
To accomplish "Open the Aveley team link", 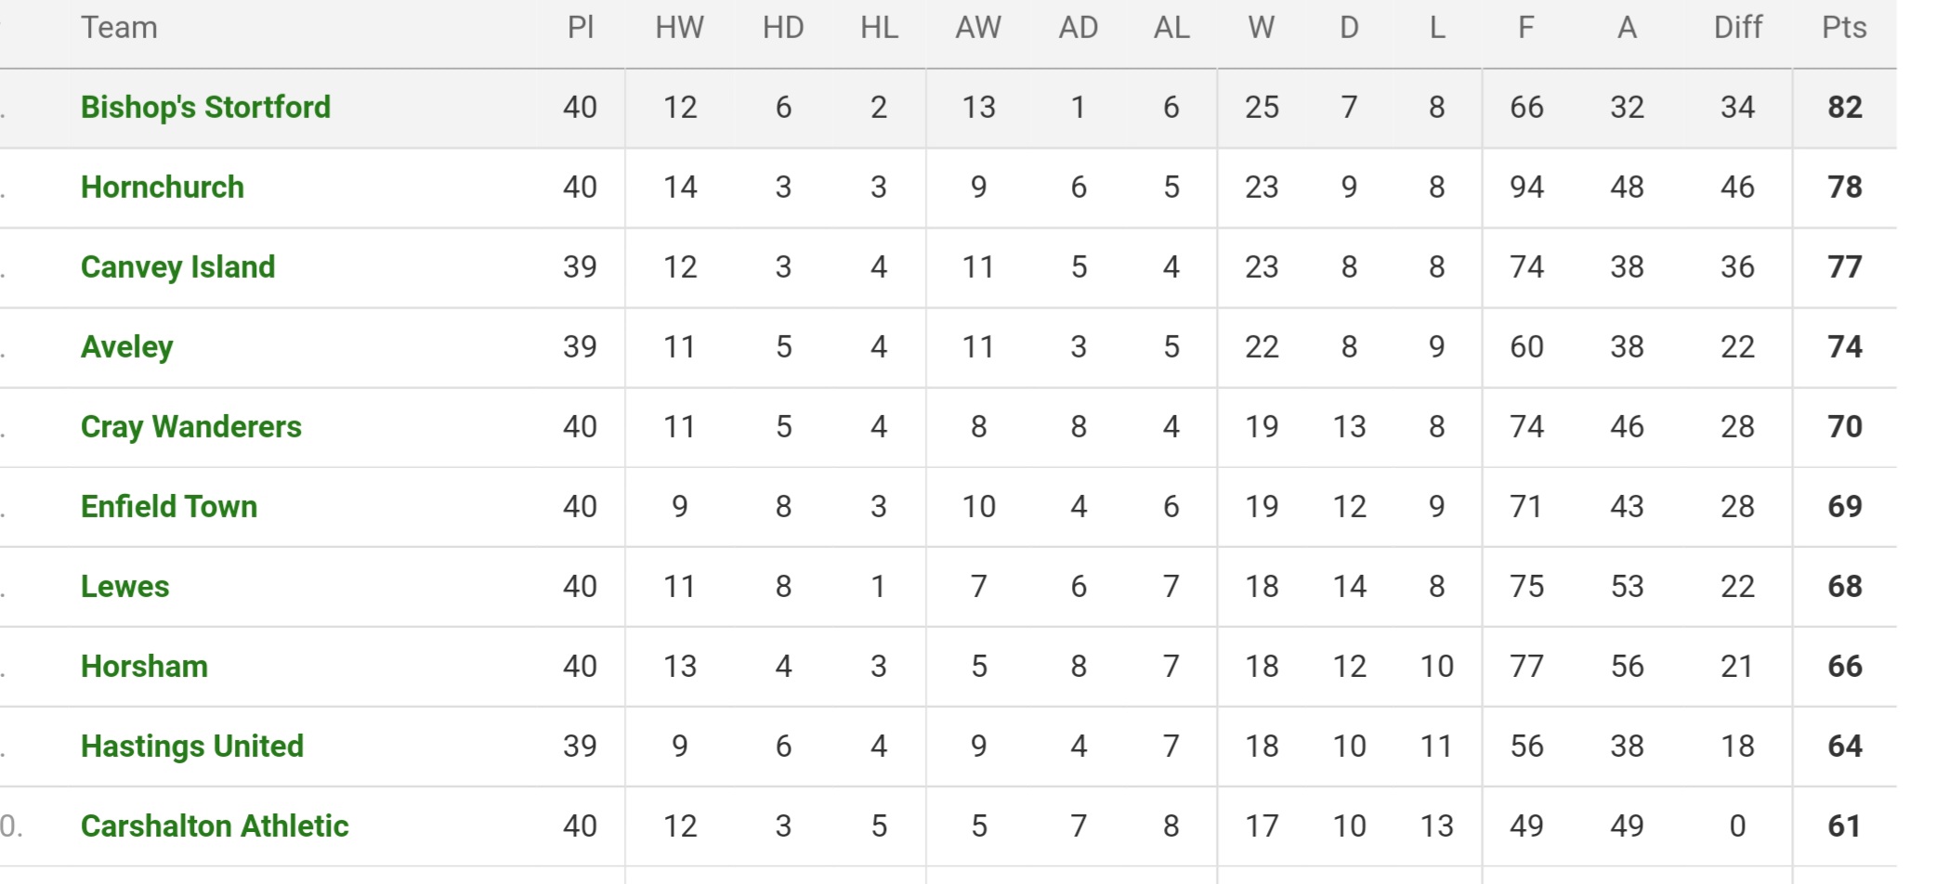I will click(127, 347).
